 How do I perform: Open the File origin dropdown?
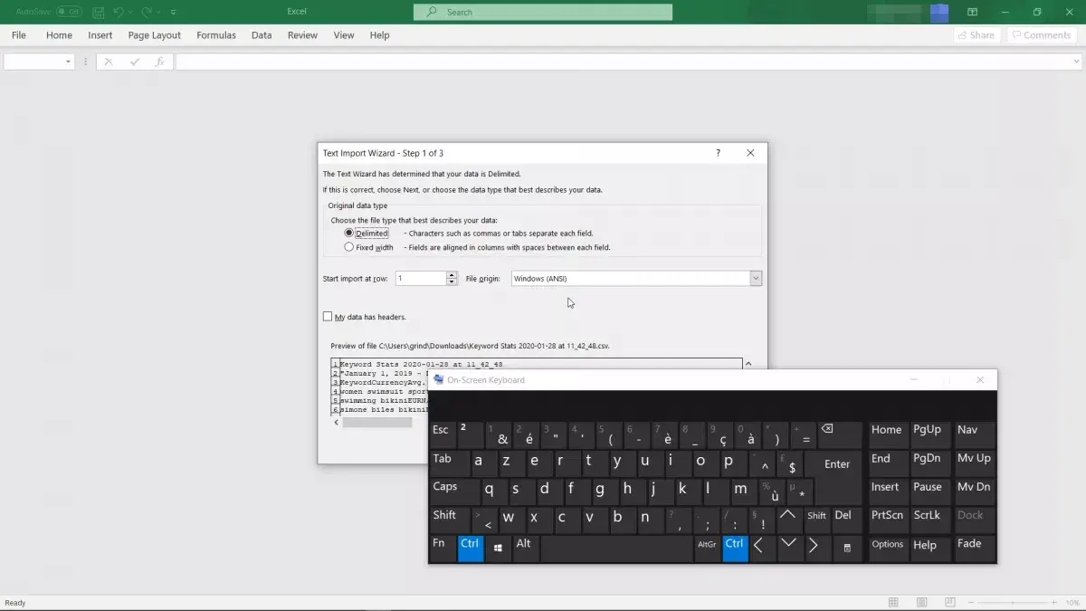(x=756, y=279)
